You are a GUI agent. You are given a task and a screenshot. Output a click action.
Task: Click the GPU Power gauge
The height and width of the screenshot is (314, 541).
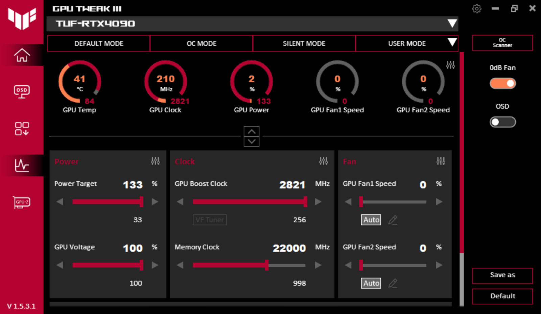click(x=251, y=82)
